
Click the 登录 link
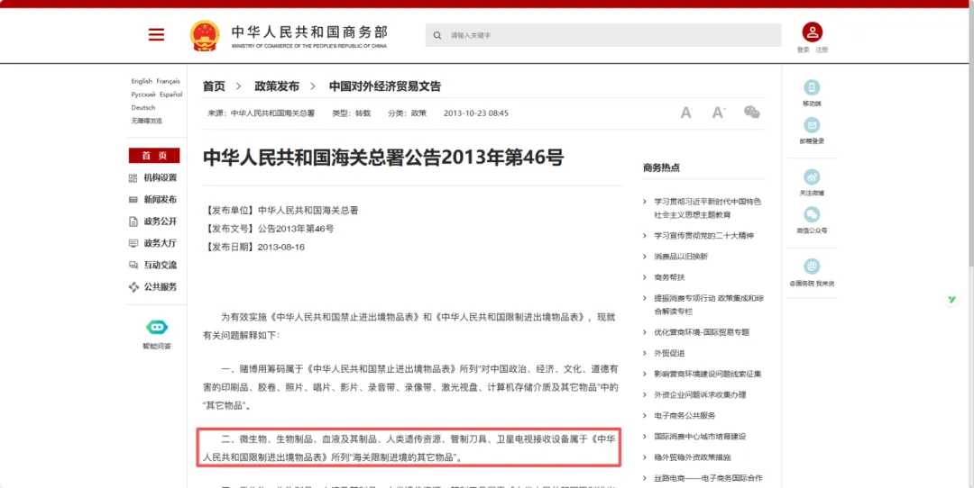click(x=804, y=50)
